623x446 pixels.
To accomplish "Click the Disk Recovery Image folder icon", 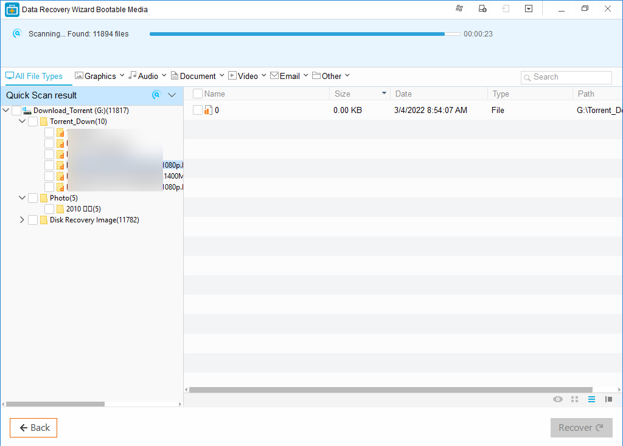I will (x=44, y=220).
